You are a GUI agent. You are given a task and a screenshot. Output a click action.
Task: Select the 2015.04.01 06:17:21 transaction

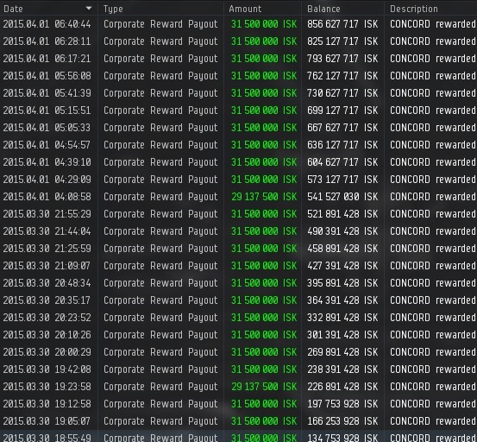tap(238, 59)
